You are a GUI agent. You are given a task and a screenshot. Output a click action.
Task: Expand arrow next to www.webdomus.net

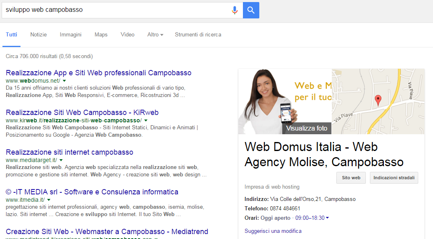pyautogui.click(x=64, y=81)
